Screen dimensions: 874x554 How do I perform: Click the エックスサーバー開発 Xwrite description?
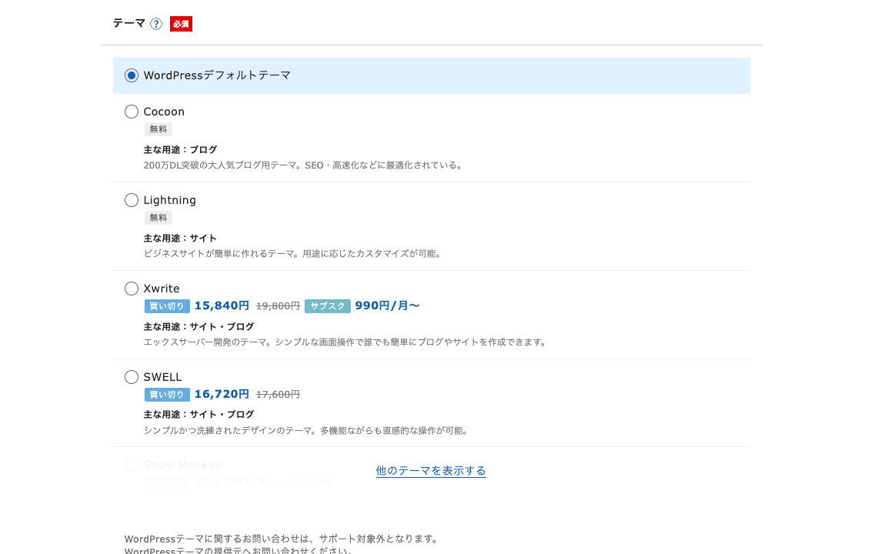[345, 342]
